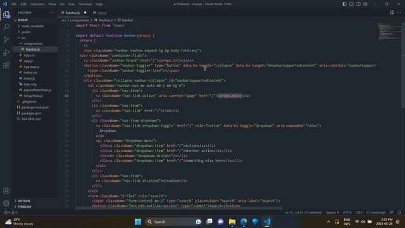Screen dimensions: 405x228
Task: Open Windows Start menu
Action: 138,222
